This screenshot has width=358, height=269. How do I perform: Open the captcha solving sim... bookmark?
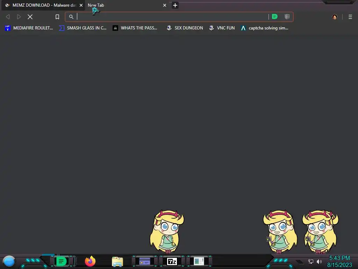265,28
